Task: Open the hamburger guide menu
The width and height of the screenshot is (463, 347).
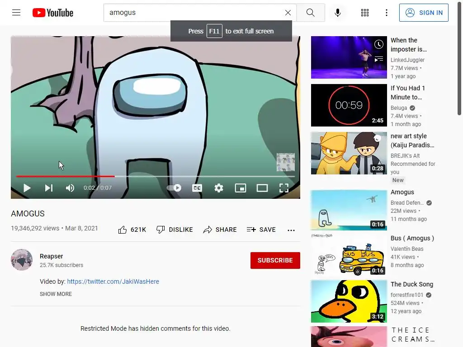Action: [16, 12]
